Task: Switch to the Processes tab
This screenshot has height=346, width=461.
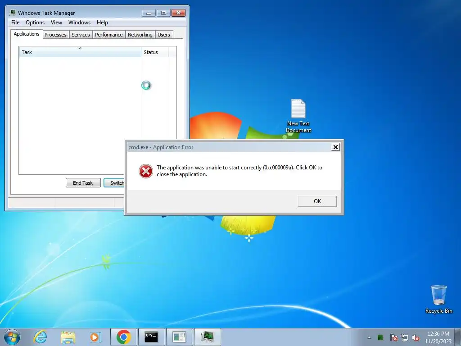Action: pyautogui.click(x=55, y=35)
